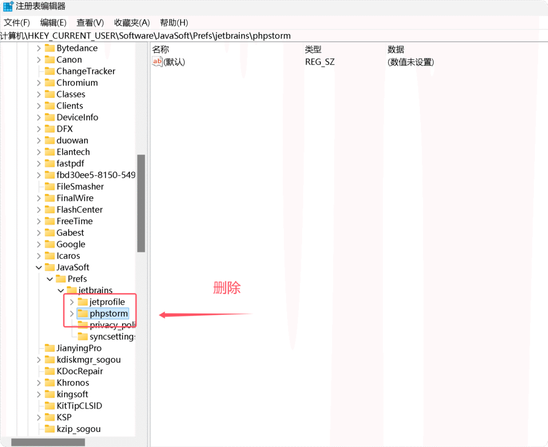Select the privacy_poli key
Viewport: 548px width, 447px height.
tap(112, 325)
